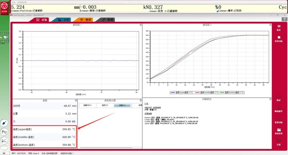Image resolution: width=288 pixels, height=155 pixels.
Task: Hit the red emergency STOP button
Action: (4, 7)
